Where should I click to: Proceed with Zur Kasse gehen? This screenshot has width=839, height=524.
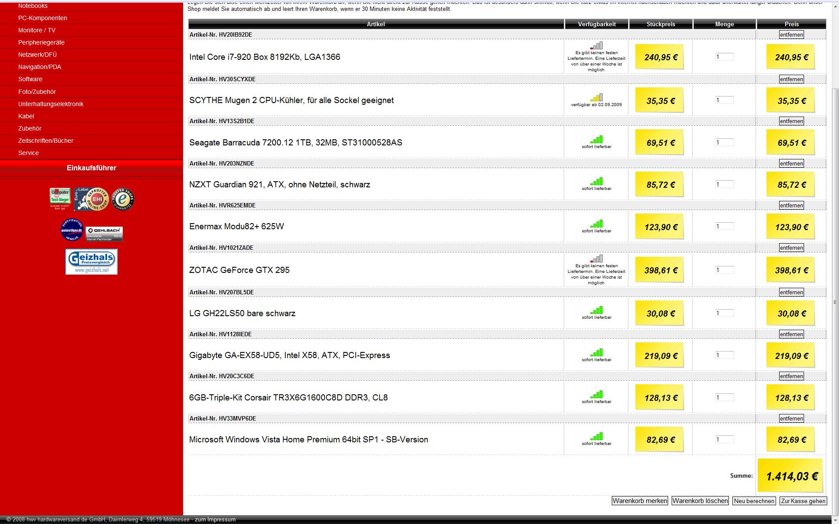803,501
